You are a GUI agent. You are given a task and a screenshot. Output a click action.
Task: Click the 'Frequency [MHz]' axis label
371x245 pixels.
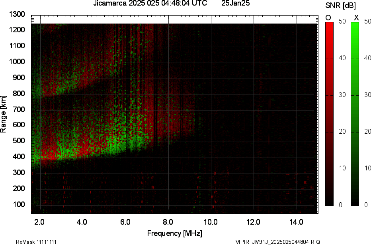175,233
